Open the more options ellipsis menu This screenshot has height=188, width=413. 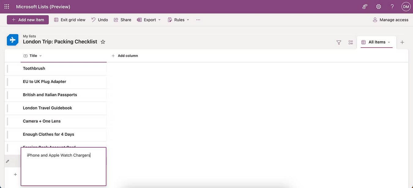tap(198, 20)
